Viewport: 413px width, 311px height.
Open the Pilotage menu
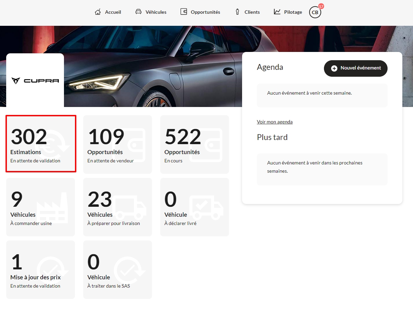coord(288,12)
